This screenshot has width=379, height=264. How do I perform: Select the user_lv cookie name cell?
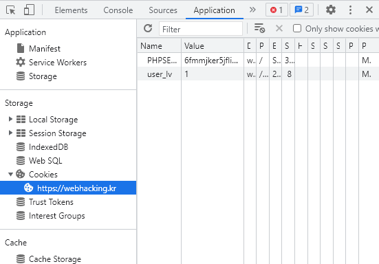160,74
